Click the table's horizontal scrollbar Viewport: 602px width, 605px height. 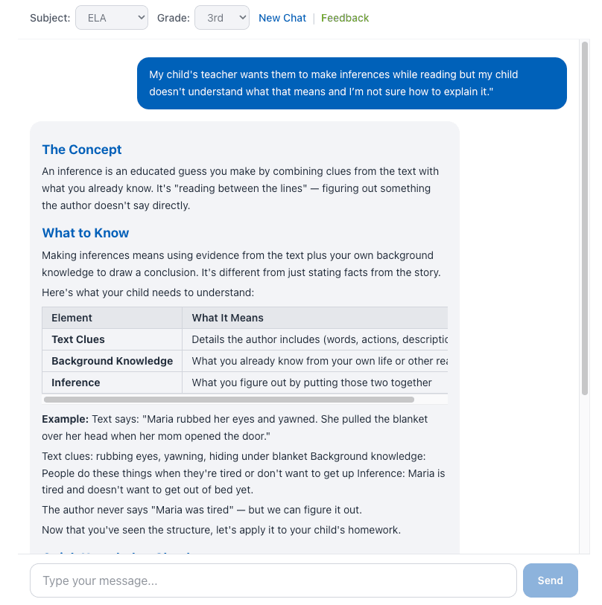pos(229,400)
